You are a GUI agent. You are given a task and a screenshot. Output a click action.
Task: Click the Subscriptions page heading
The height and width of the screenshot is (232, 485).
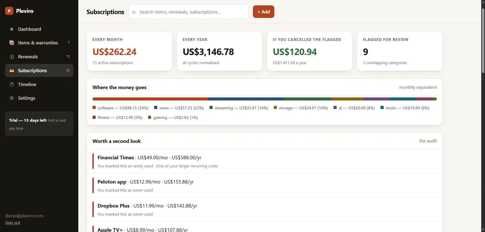105,12
